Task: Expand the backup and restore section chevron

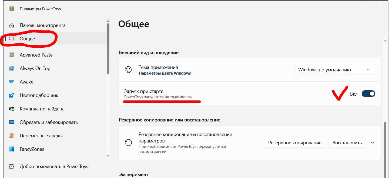Action: click(x=373, y=142)
